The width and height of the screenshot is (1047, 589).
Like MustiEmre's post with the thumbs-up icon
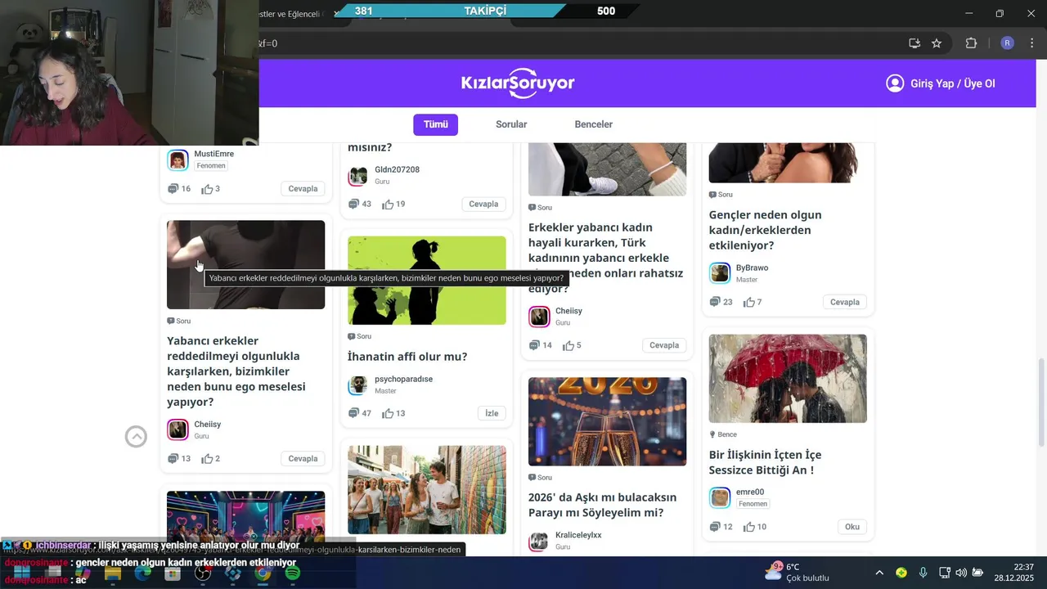point(207,189)
